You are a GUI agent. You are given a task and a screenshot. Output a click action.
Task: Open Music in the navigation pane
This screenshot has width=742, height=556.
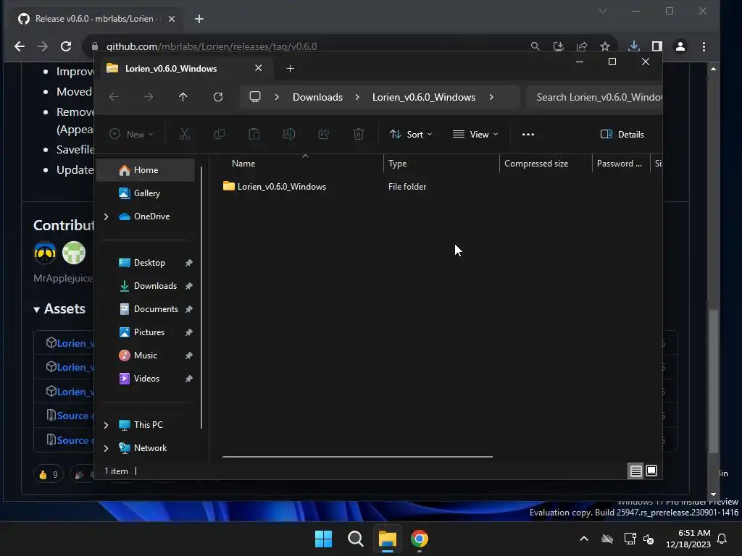click(146, 355)
